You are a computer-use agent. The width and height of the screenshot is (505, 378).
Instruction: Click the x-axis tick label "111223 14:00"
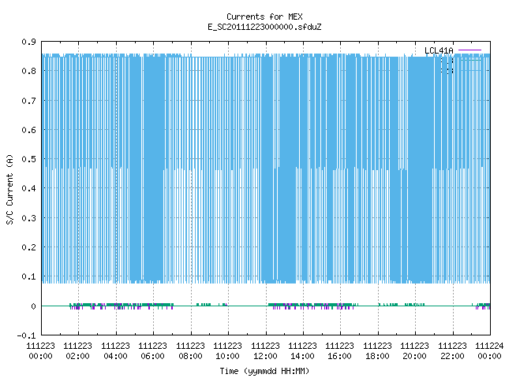[x=302, y=351]
